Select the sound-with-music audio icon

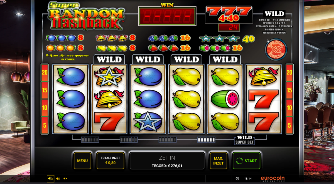tap(50, 178)
